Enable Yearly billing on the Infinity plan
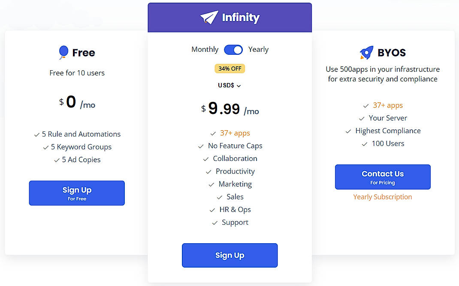This screenshot has width=459, height=286. click(x=233, y=50)
